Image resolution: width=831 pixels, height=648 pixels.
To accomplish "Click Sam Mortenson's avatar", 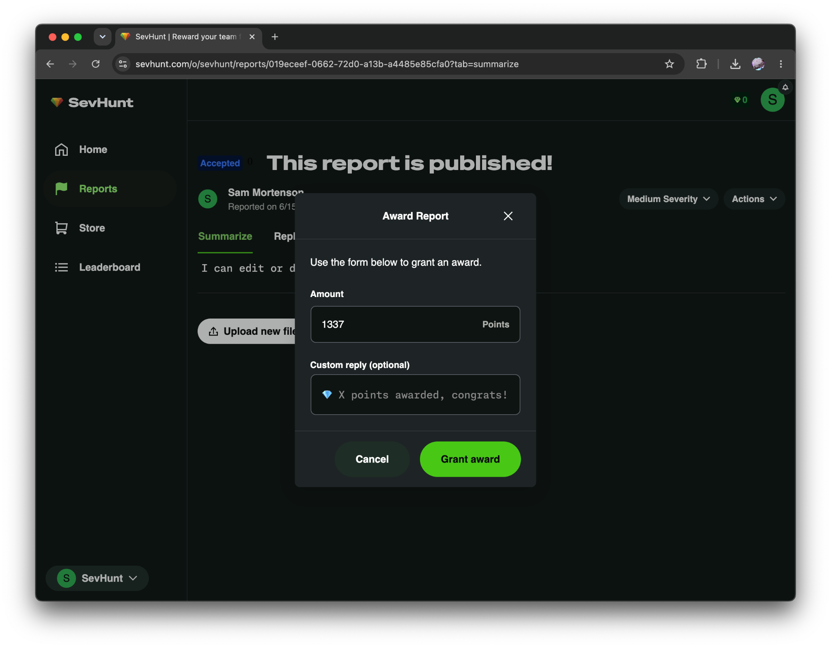I will (208, 199).
